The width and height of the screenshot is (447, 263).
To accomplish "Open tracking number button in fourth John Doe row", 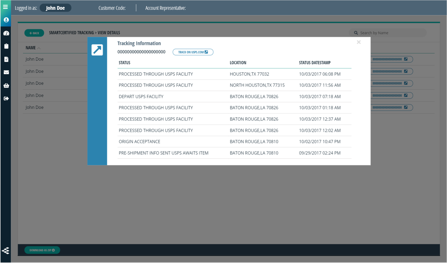I will point(391,95).
